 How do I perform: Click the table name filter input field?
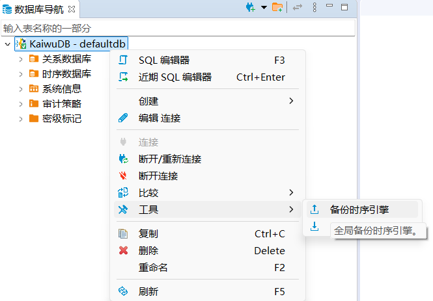(x=178, y=28)
